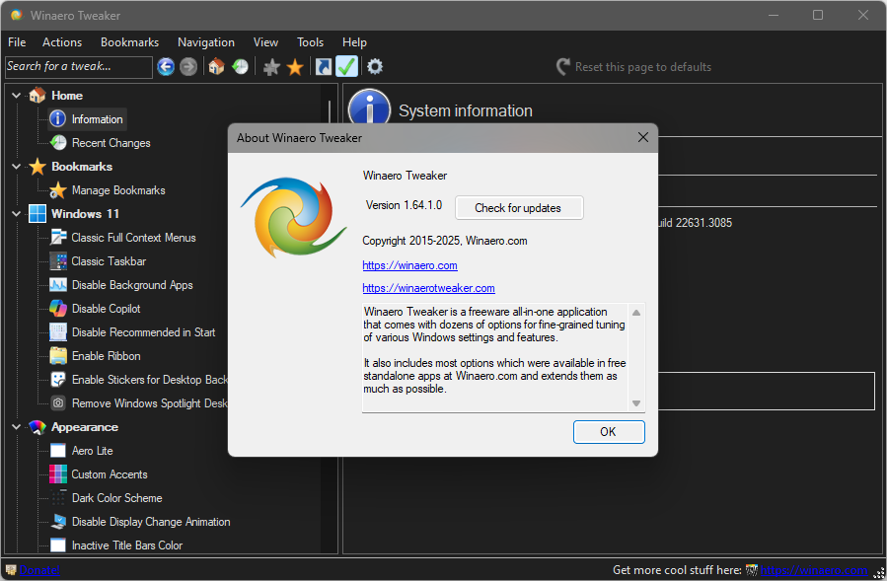Open settings gear in toolbar
The height and width of the screenshot is (581, 887).
tap(375, 67)
